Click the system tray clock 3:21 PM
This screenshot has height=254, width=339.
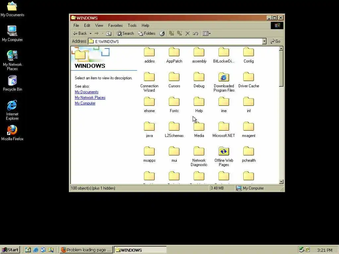324,250
